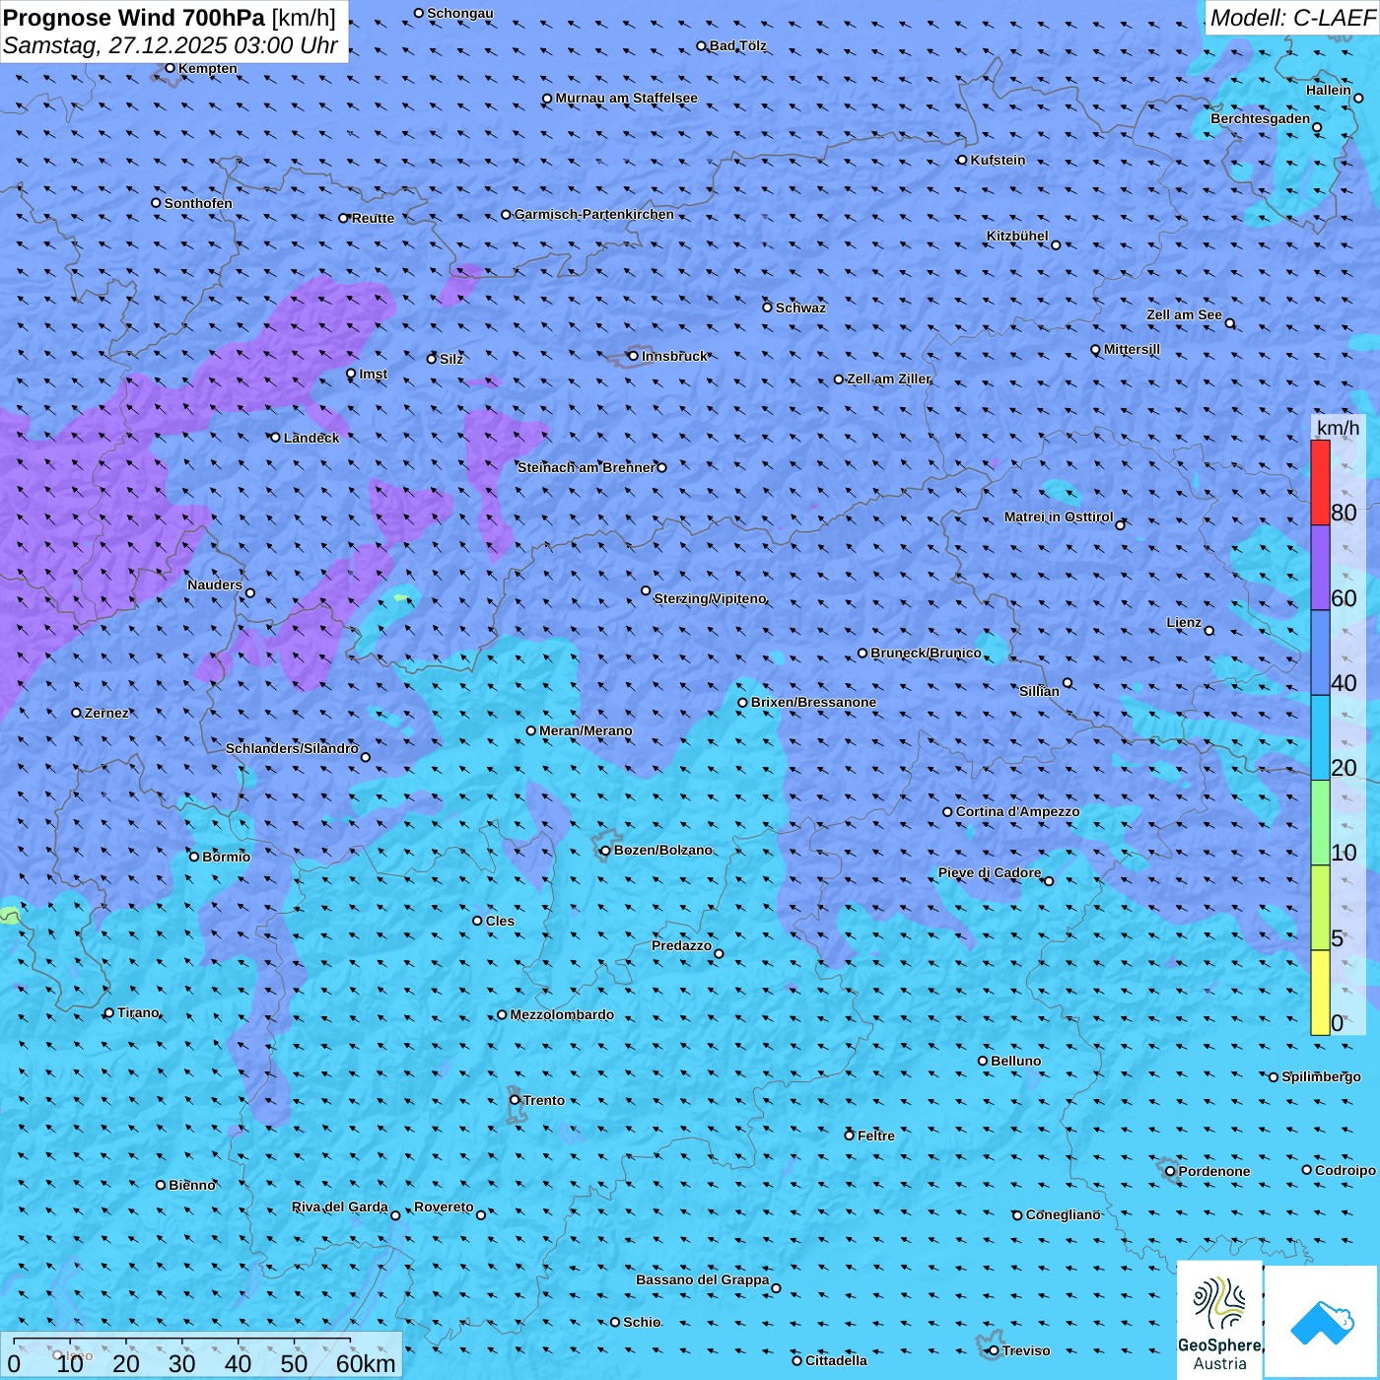Screen dimensions: 1380x1380
Task: Click the Cortina d'Ampezzo location dot
Action: pyautogui.click(x=947, y=812)
